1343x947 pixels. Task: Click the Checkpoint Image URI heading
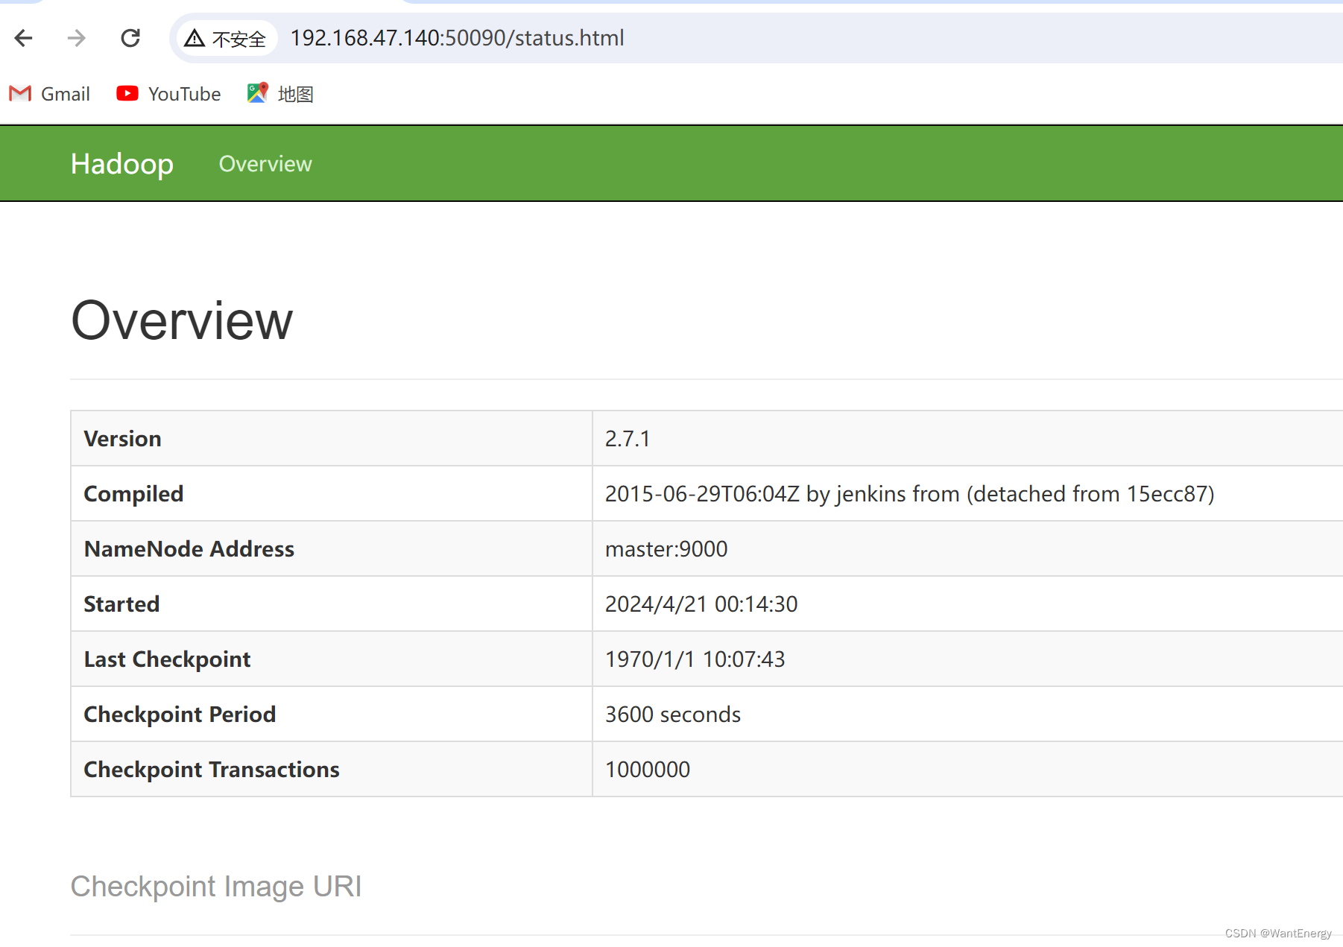(x=216, y=887)
